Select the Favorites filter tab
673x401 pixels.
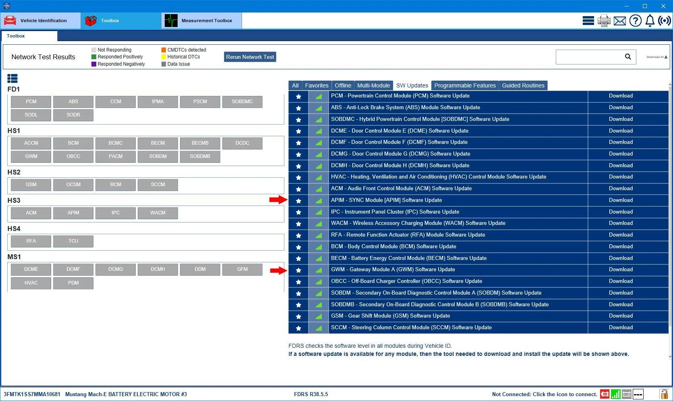317,85
